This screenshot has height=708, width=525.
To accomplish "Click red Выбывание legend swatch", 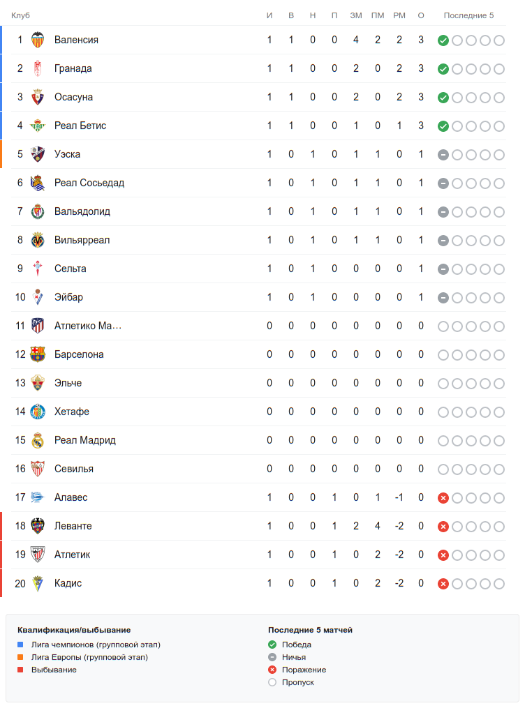I will tap(20, 670).
